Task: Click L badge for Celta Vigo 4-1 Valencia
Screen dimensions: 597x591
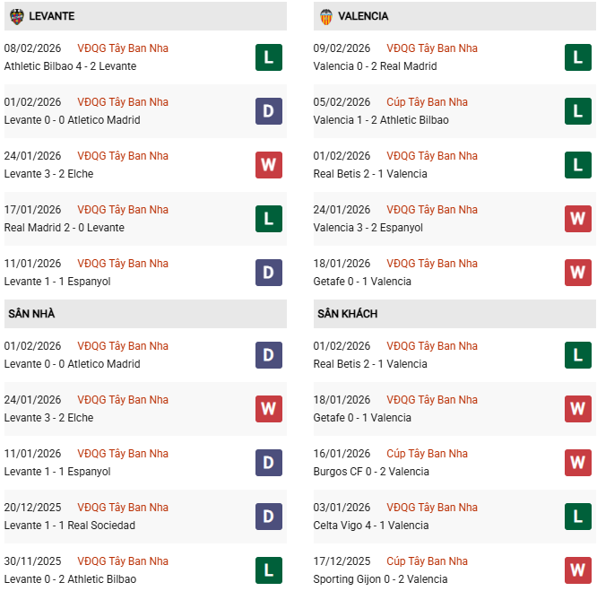Action: coord(577,517)
